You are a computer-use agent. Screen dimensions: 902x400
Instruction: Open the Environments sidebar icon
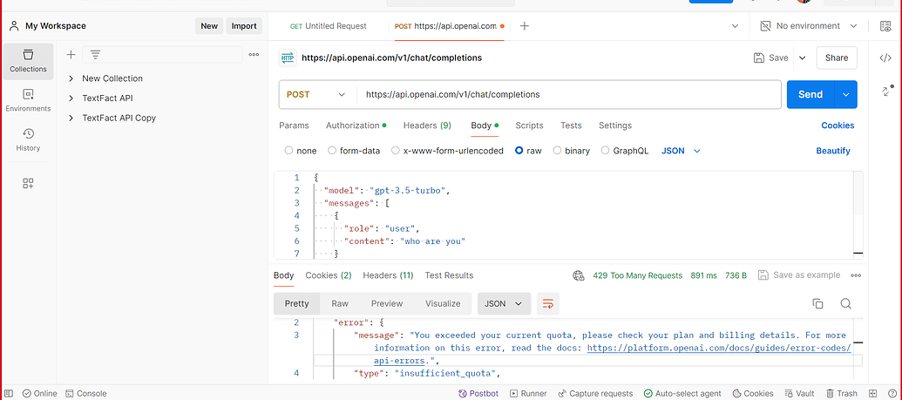pyautogui.click(x=28, y=99)
